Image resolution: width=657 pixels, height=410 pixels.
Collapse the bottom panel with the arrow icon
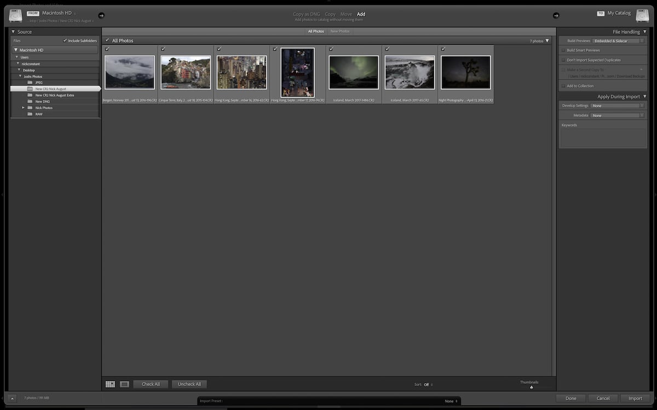[13, 398]
